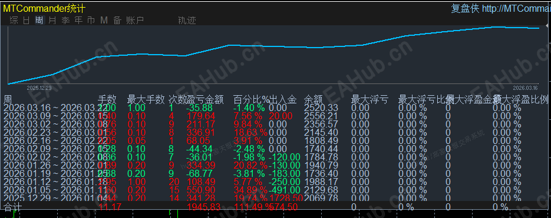Click the 2520.33 balance value

(321, 108)
